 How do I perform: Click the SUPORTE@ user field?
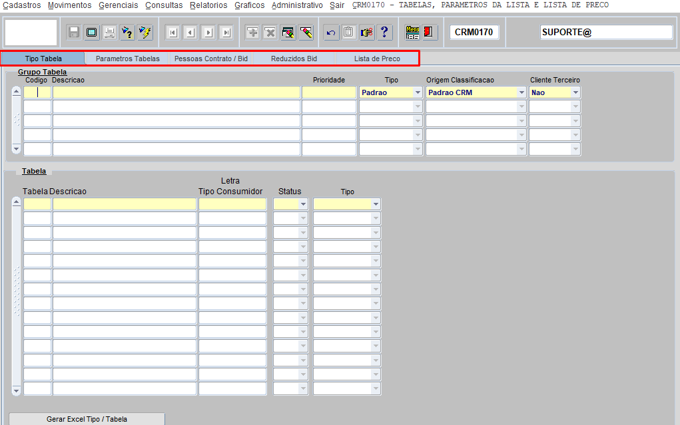tap(606, 32)
